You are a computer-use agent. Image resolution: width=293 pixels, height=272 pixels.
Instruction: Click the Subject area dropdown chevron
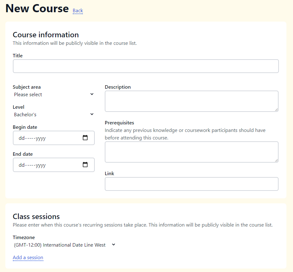[92, 94]
